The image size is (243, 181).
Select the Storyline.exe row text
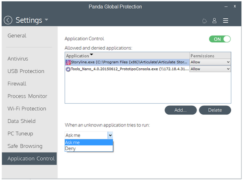click(x=129, y=62)
